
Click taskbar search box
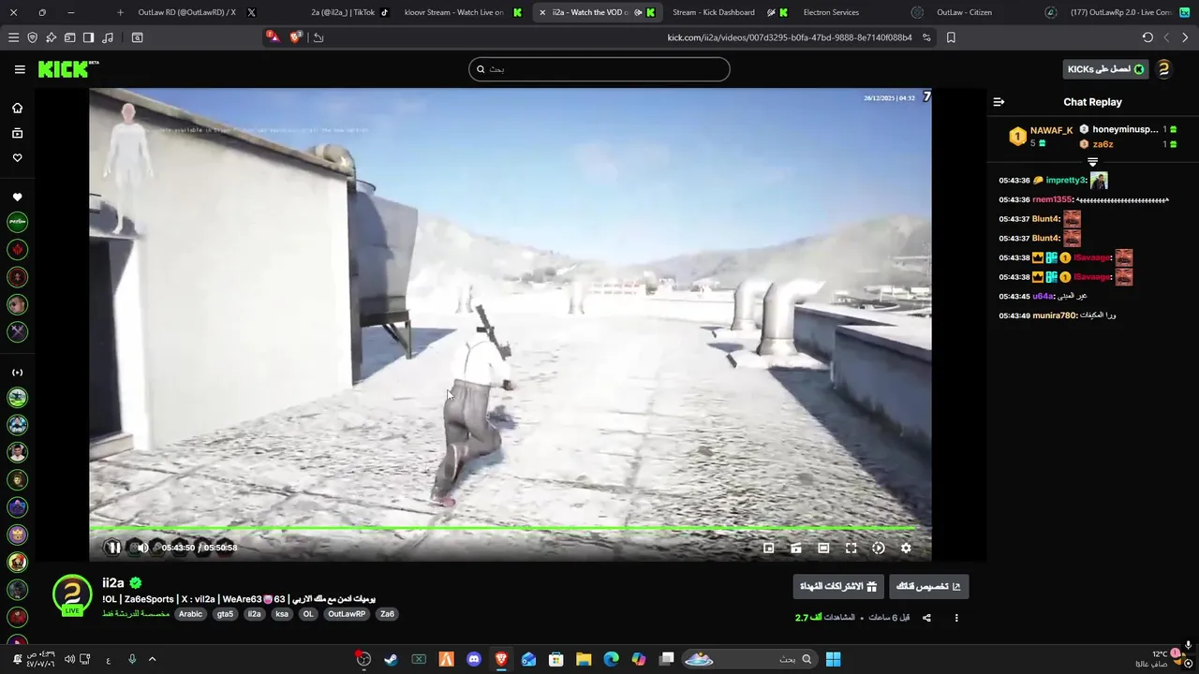tap(750, 659)
